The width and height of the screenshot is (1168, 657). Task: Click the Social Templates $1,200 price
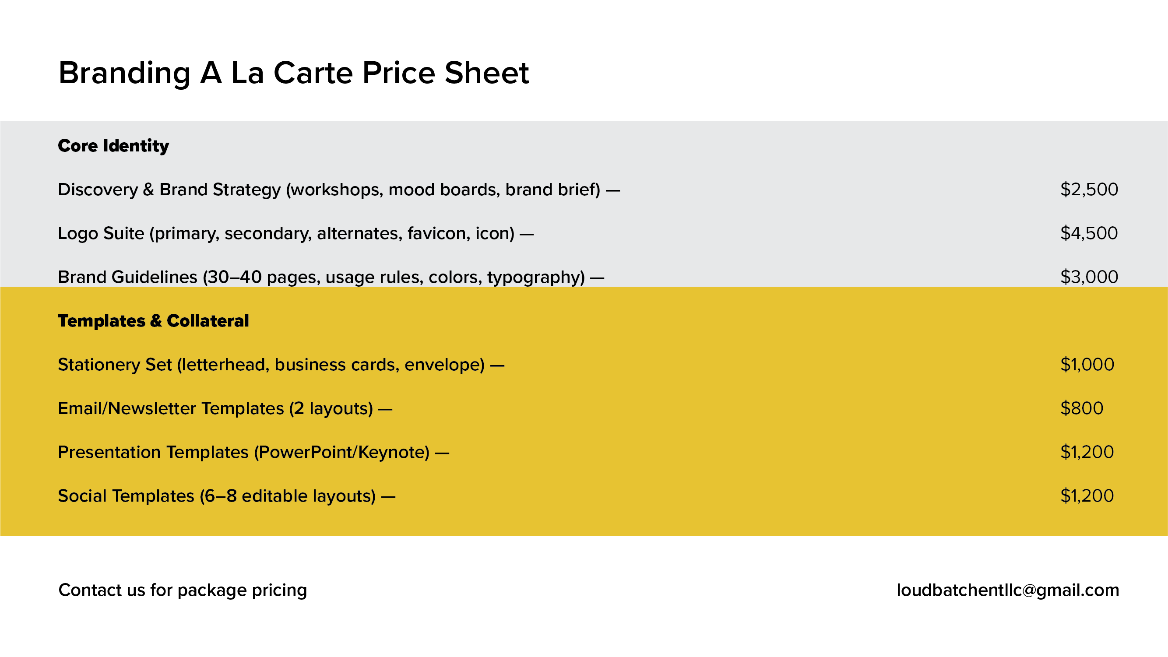click(x=1087, y=496)
